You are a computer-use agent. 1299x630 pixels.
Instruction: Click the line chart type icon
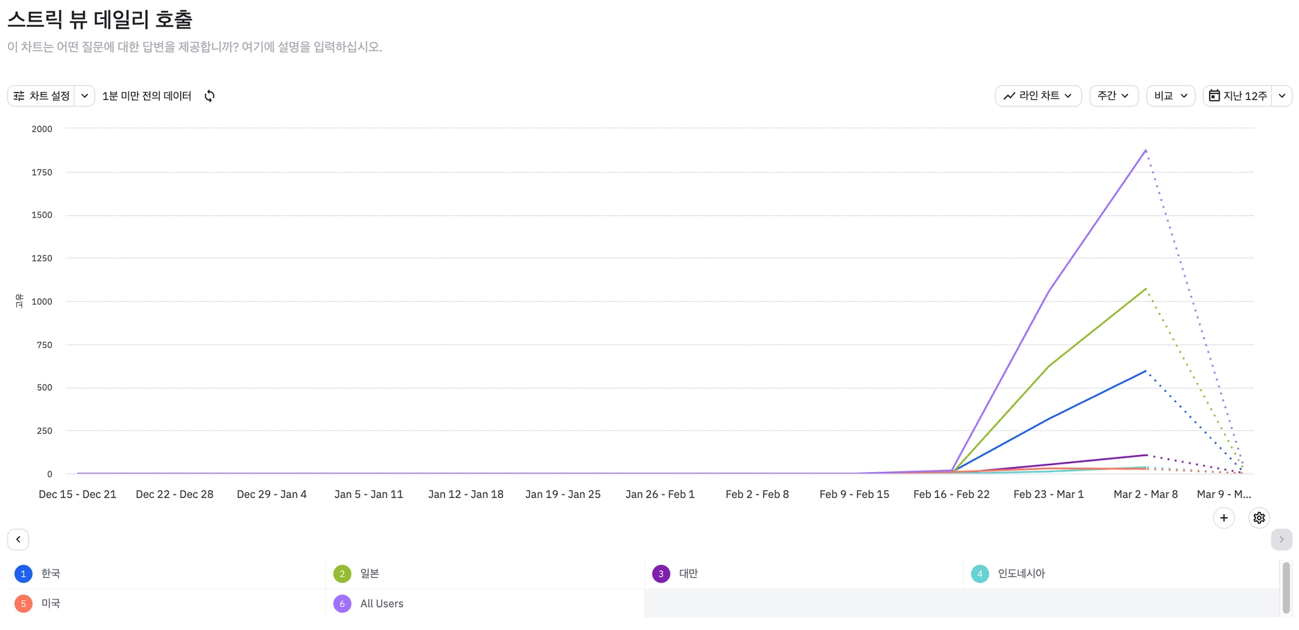click(1009, 96)
